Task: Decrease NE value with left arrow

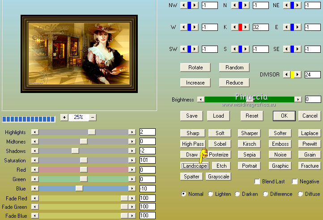Action: (x=287, y=5)
